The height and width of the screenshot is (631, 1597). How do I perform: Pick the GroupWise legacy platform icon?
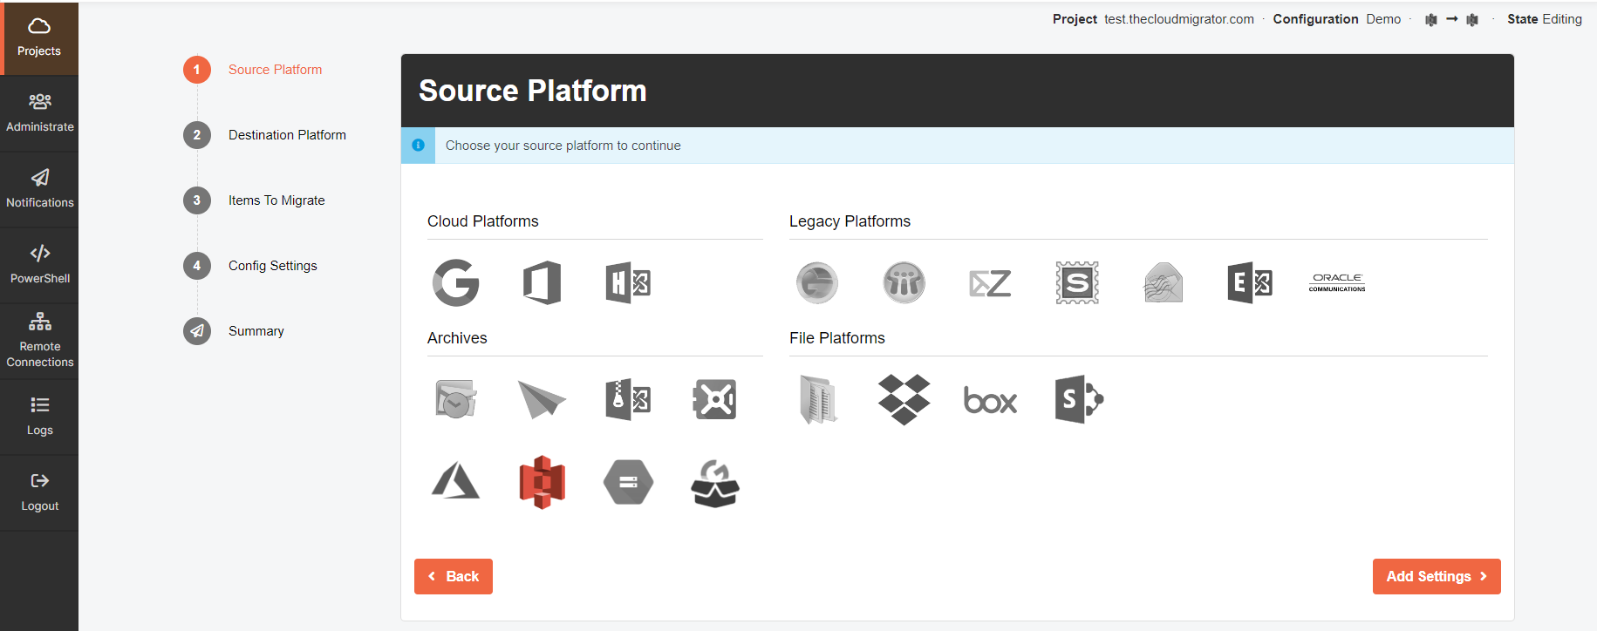817,282
